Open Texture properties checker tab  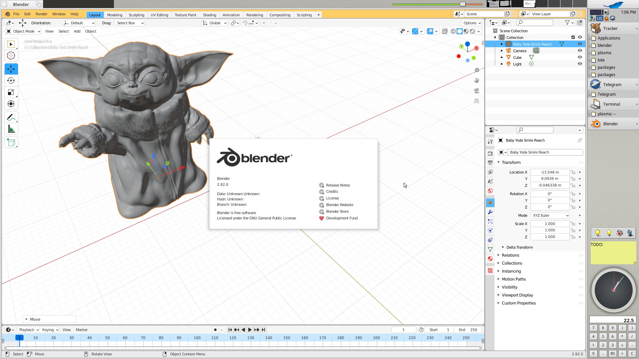pos(490,271)
